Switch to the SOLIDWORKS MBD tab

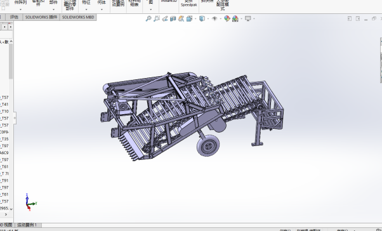(78, 17)
